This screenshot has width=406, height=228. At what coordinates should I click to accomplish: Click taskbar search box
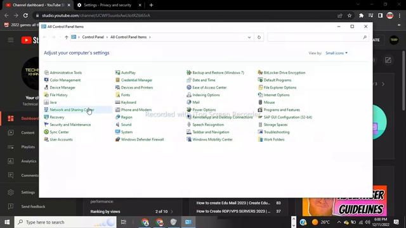click(65, 222)
